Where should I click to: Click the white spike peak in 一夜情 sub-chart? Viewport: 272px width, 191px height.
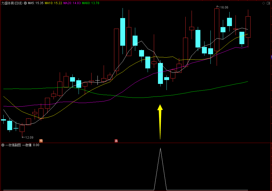tap(161, 149)
